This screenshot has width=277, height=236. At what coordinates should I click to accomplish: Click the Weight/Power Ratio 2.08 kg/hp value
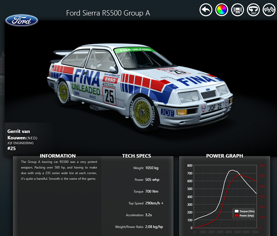[x=154, y=227]
